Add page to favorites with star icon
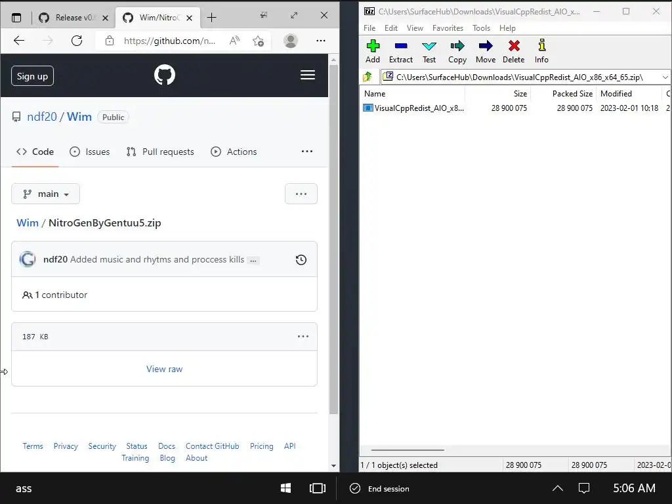Image resolution: width=672 pixels, height=504 pixels. (258, 41)
